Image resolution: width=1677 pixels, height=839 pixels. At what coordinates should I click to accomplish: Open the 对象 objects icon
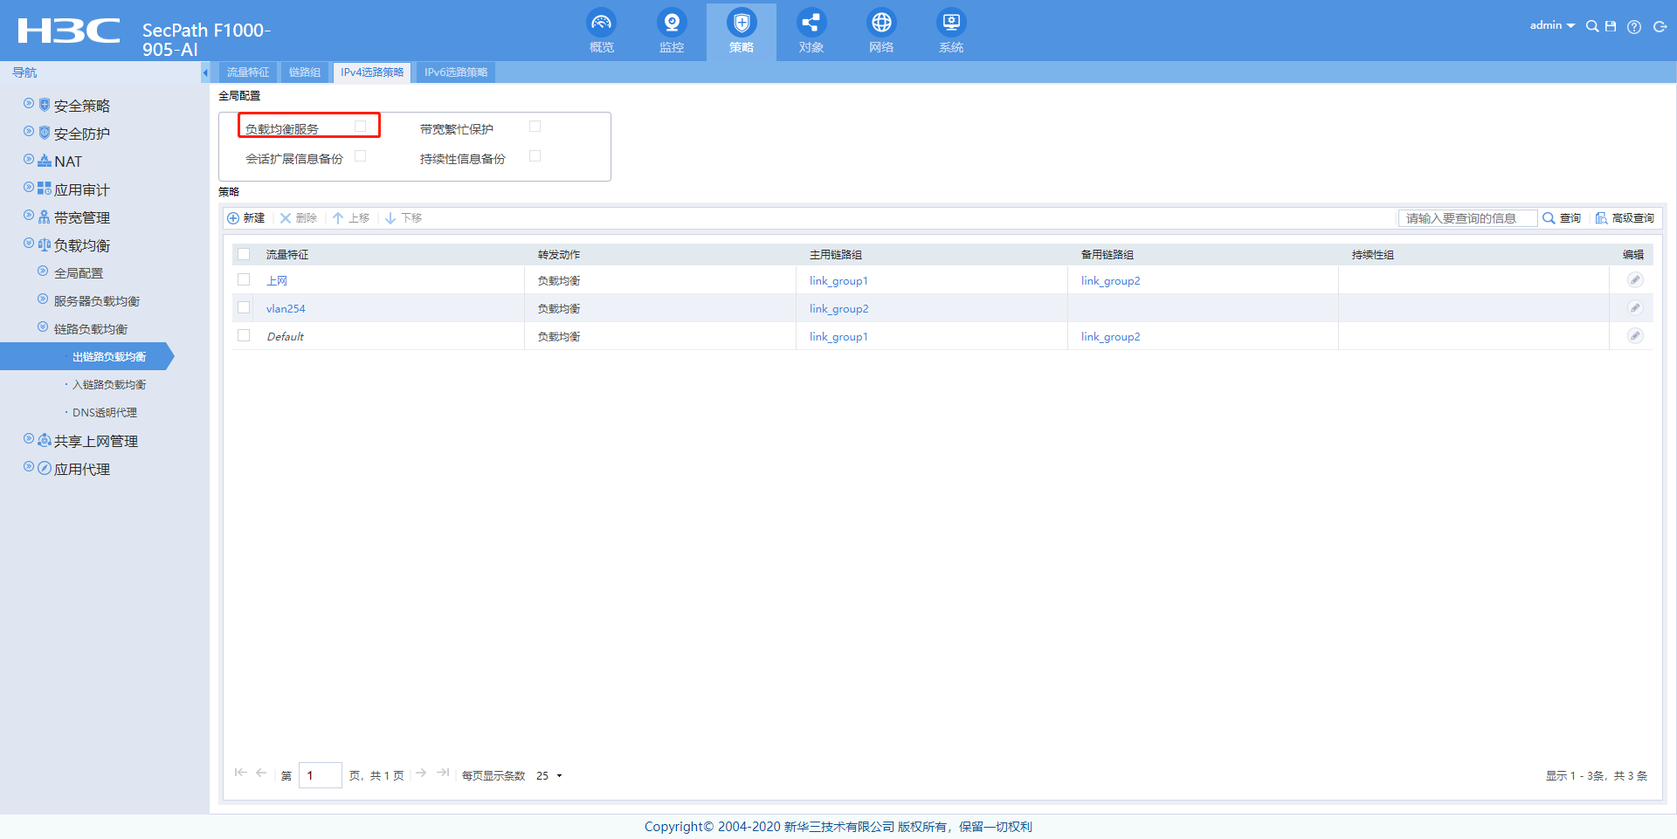point(811,23)
